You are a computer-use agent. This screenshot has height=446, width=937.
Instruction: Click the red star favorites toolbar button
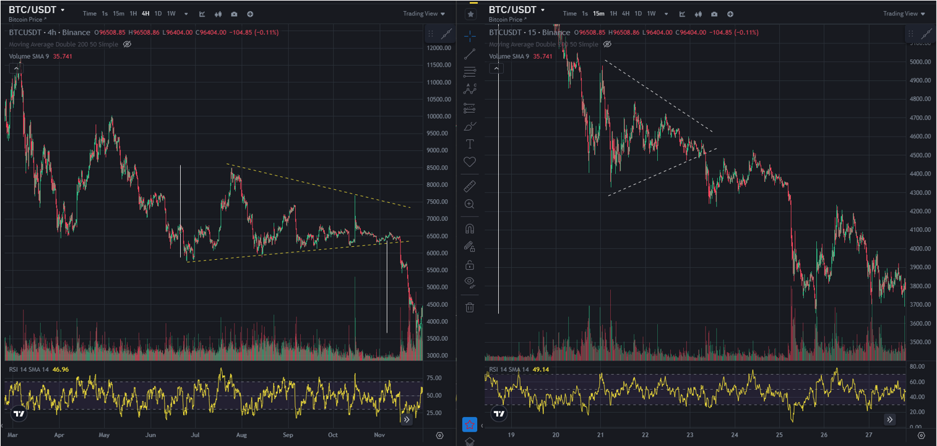(470, 425)
